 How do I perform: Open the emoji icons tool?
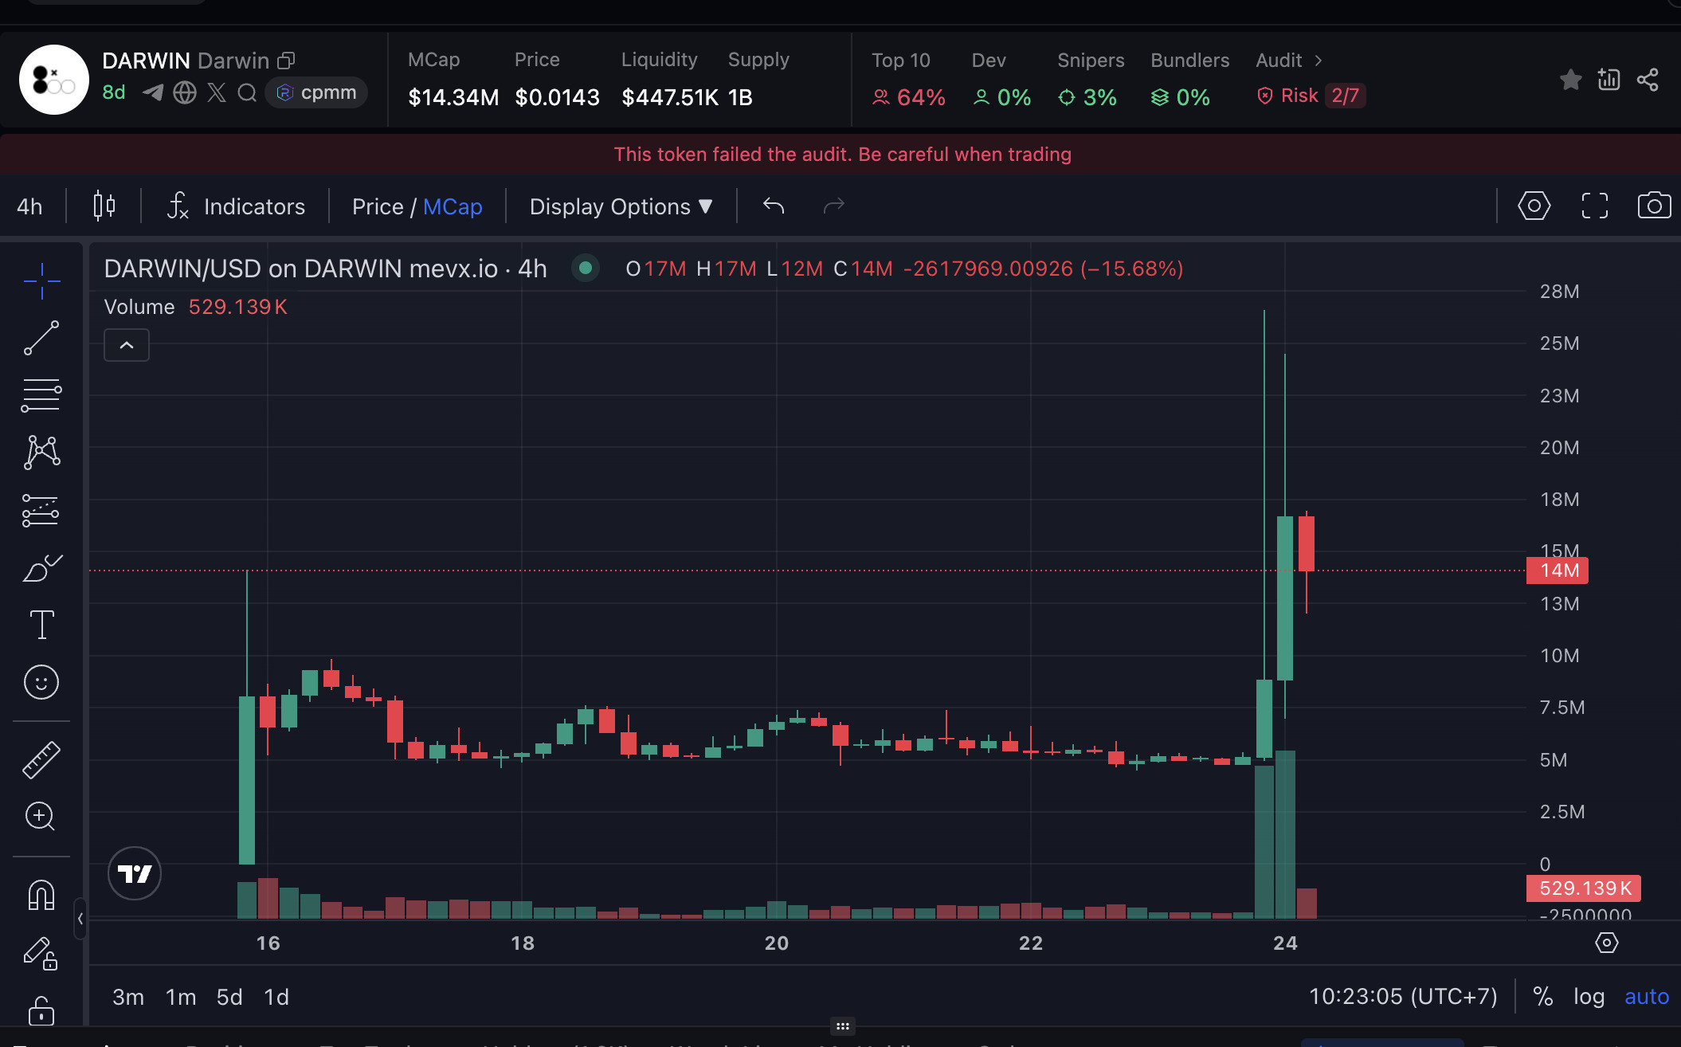41,682
